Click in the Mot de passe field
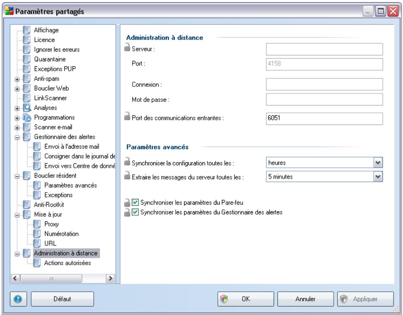This screenshot has height=315, width=403. tap(325, 99)
